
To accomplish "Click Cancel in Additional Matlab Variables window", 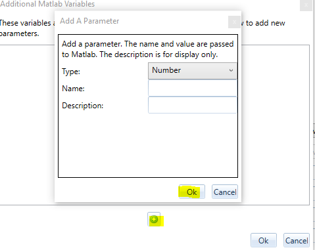I will click(x=297, y=240).
